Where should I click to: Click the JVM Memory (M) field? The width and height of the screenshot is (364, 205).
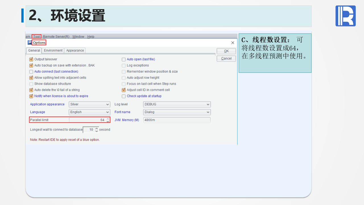click(x=177, y=120)
